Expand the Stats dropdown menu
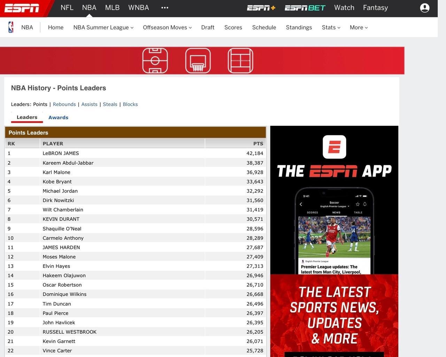446x357 pixels. tap(331, 28)
